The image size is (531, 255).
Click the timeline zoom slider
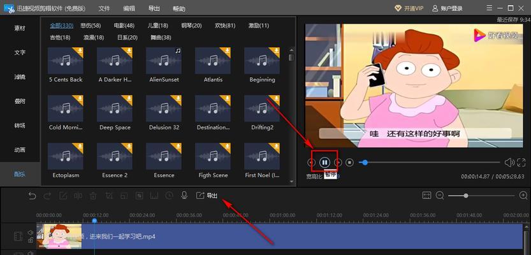pos(481,196)
